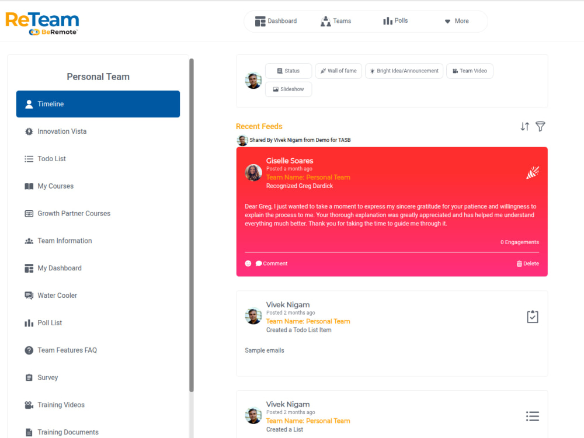The height and width of the screenshot is (438, 584).
Task: Click Bright Idea/Announcement button
Action: (404, 71)
